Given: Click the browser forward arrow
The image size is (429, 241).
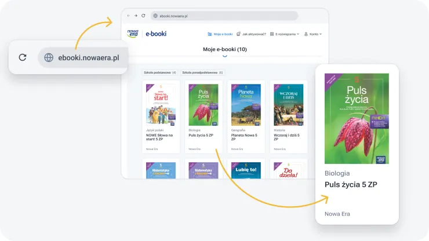Looking at the screenshot, I should pyautogui.click(x=136, y=16).
